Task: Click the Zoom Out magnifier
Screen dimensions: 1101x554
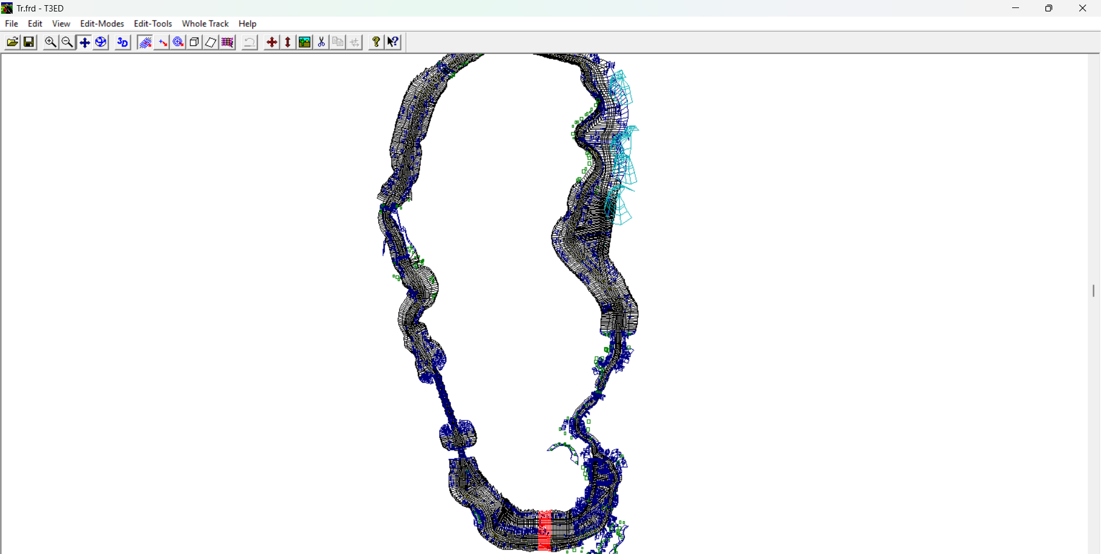Action: point(67,42)
